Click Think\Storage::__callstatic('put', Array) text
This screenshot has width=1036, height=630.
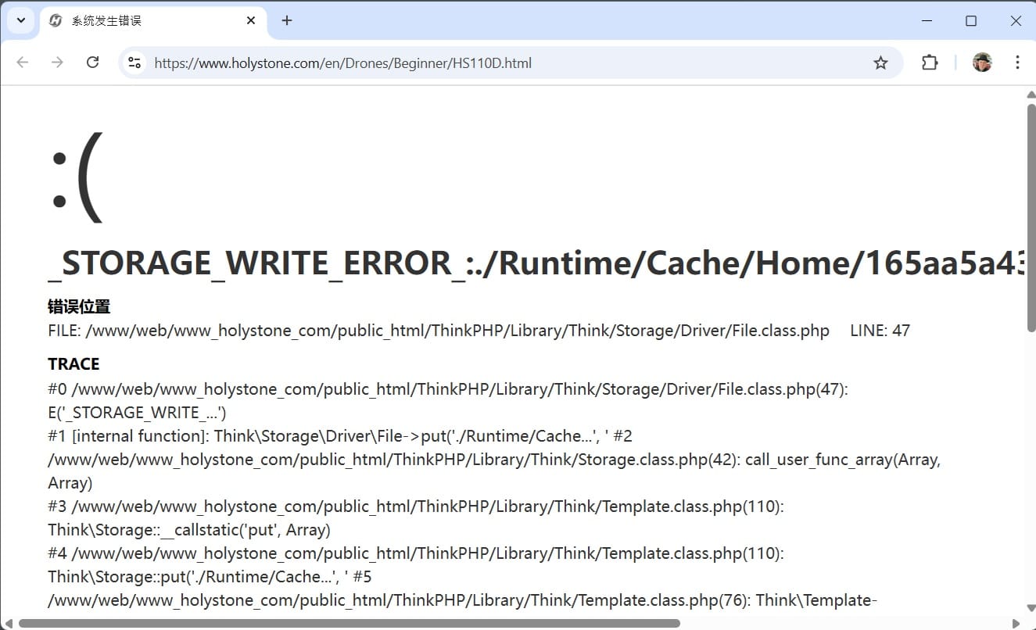189,530
